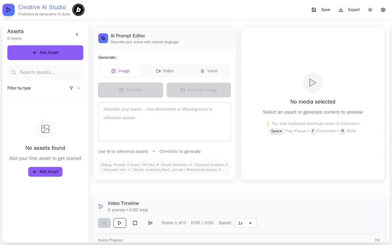Click purple Add Asset button at top
Screen dimensions: 392x245
45,53
